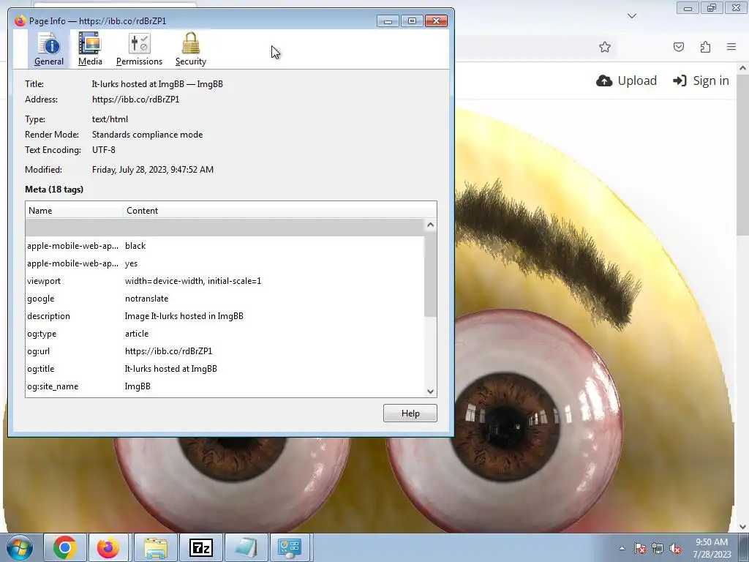The image size is (749, 562).
Task: Open the Media tab
Action: (90, 49)
